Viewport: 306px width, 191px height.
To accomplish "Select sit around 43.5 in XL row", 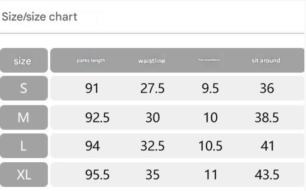I will coord(267,175).
